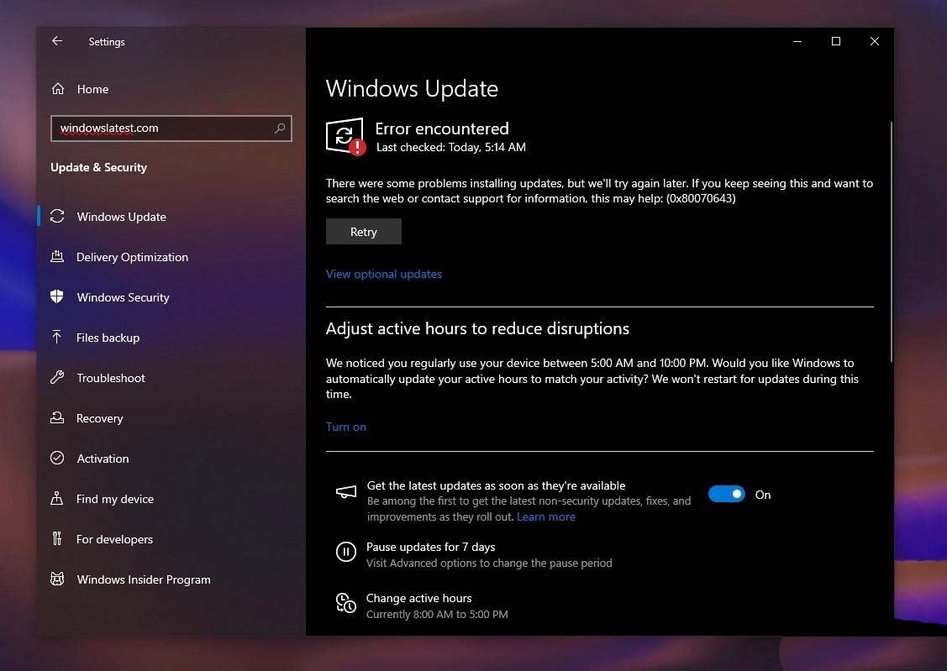Click the megaphone icon for latest updates

(x=346, y=492)
